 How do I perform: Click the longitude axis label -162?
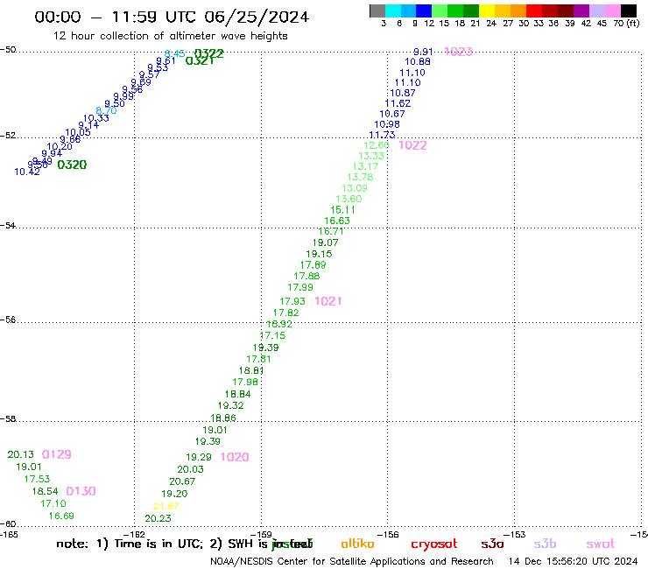[134, 535]
